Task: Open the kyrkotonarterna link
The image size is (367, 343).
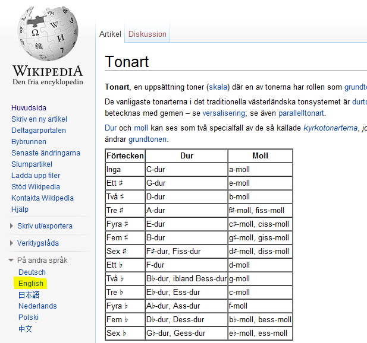Action: [x=330, y=128]
